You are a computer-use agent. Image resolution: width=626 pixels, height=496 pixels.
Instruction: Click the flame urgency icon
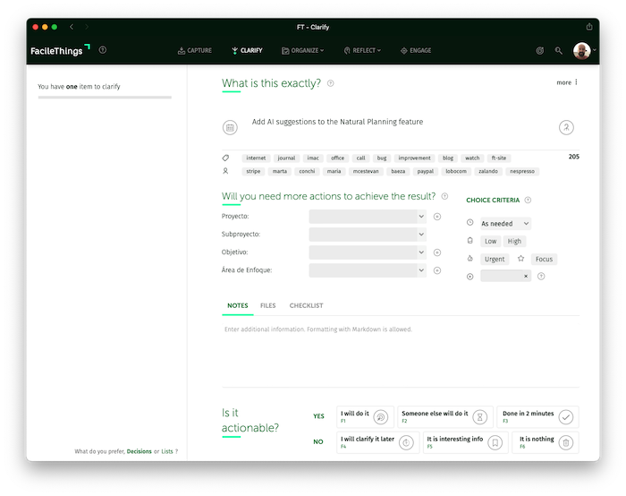[x=469, y=259]
